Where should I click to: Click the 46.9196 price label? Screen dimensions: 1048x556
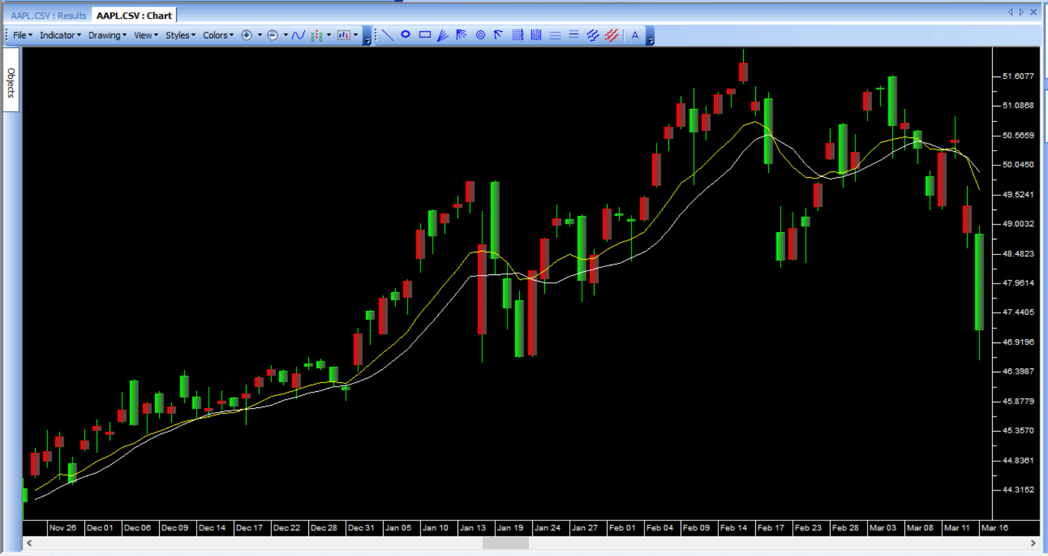(1018, 341)
